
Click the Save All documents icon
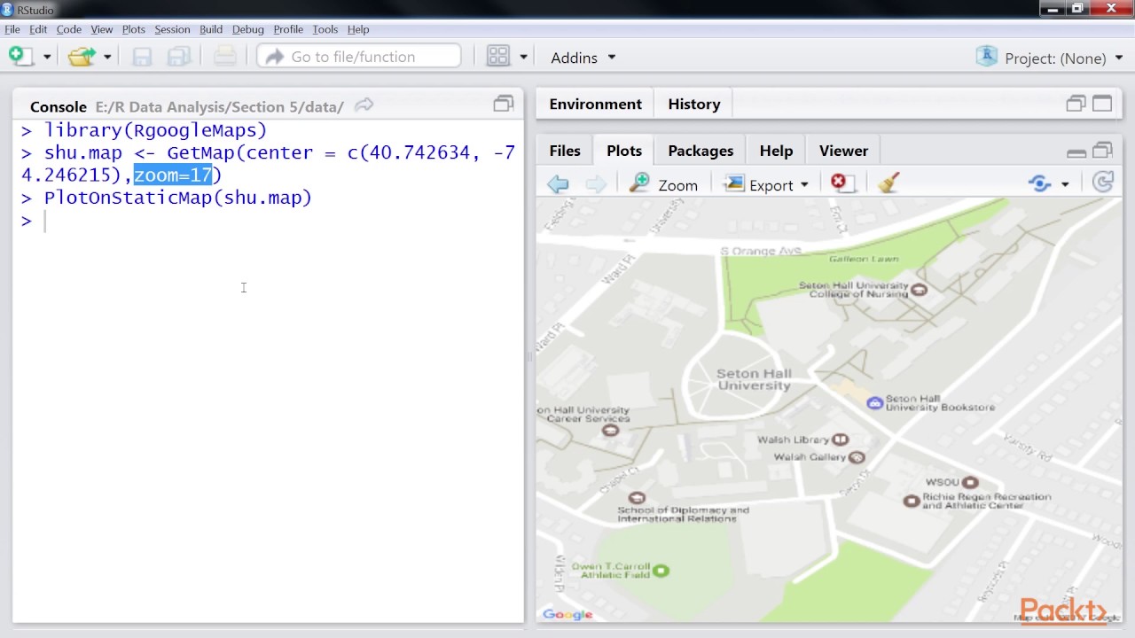tap(179, 57)
